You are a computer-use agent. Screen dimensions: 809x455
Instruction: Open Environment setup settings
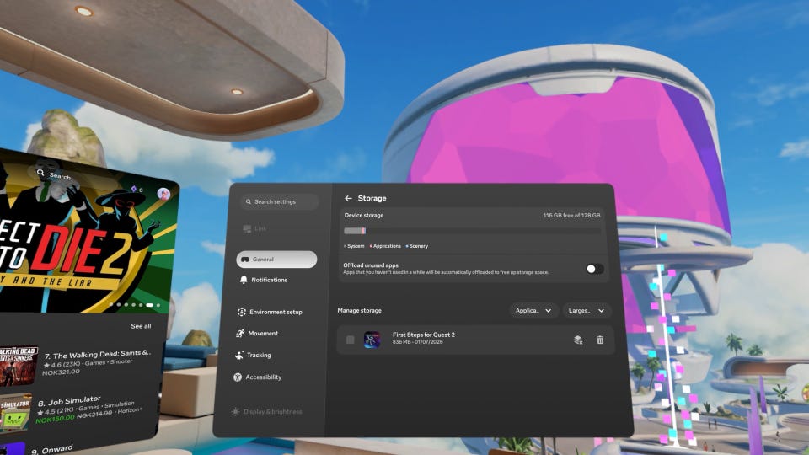(x=270, y=312)
